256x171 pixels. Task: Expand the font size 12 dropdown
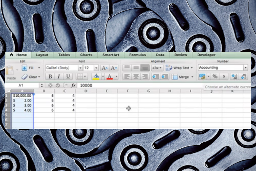pyautogui.click(x=96, y=68)
